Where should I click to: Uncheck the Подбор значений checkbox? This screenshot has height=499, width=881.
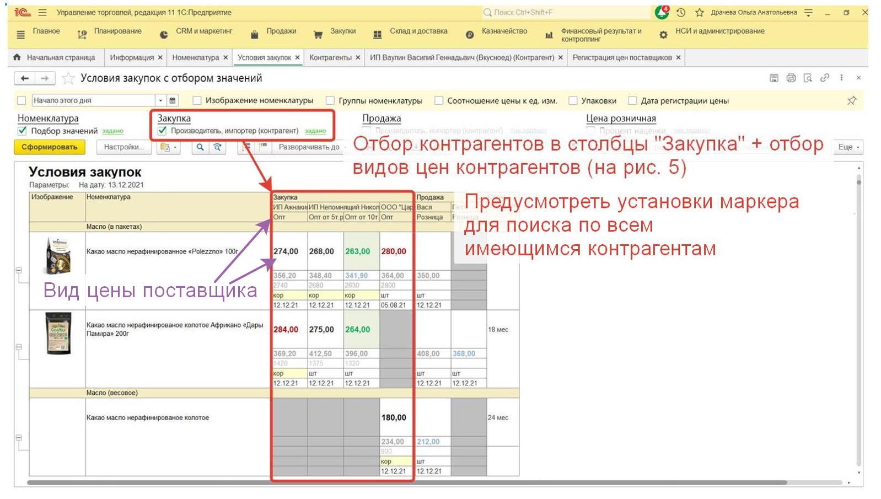click(x=22, y=131)
